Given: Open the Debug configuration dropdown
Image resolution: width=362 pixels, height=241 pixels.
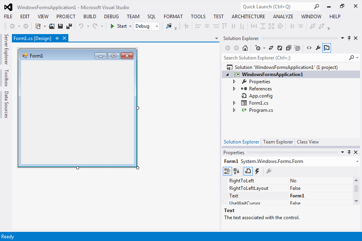Looking at the screenshot, I should pyautogui.click(x=157, y=26).
